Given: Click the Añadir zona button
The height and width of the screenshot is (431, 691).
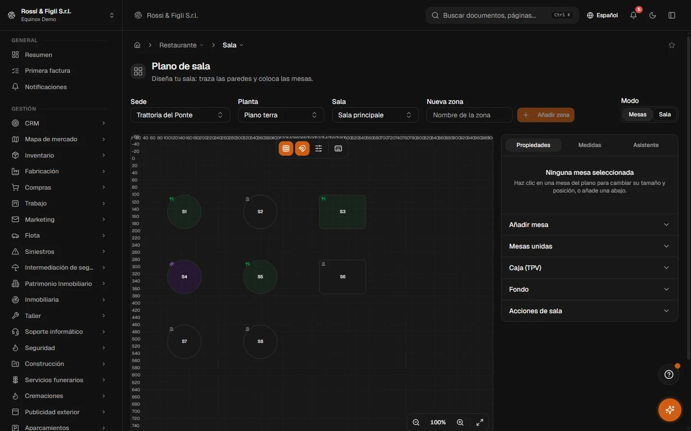Looking at the screenshot, I should pos(546,115).
